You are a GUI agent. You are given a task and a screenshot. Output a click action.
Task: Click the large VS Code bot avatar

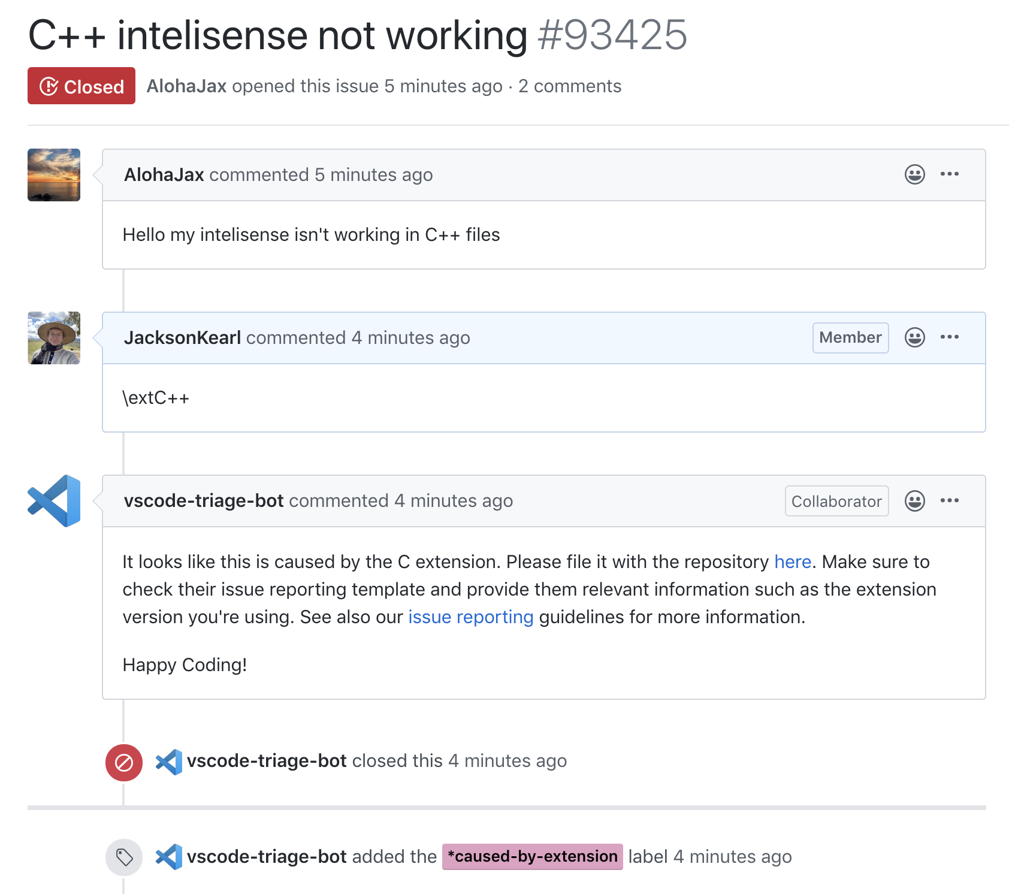[x=54, y=501]
